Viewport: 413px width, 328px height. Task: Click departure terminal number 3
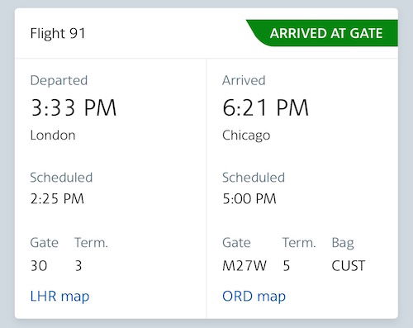click(78, 266)
